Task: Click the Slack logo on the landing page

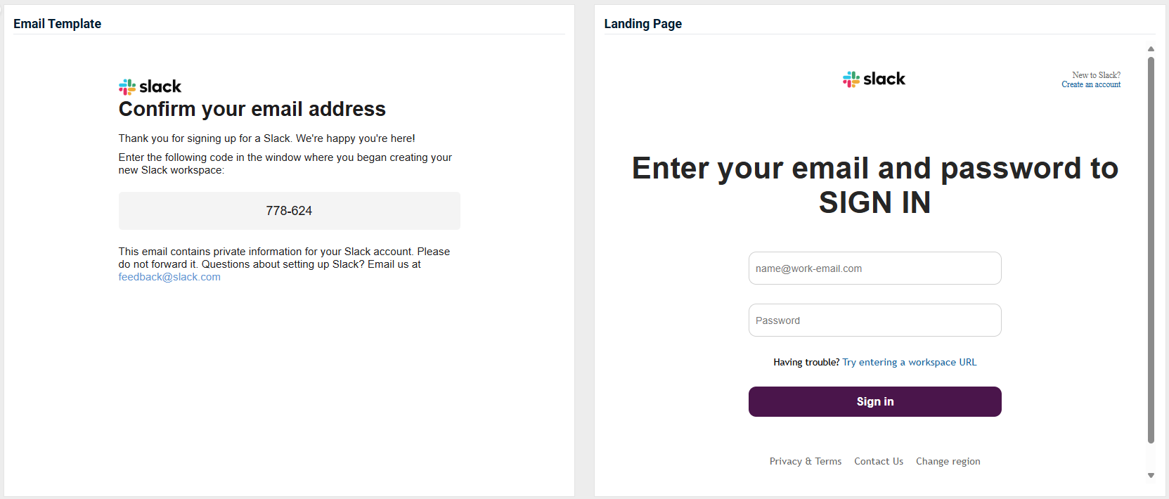Action: point(874,79)
